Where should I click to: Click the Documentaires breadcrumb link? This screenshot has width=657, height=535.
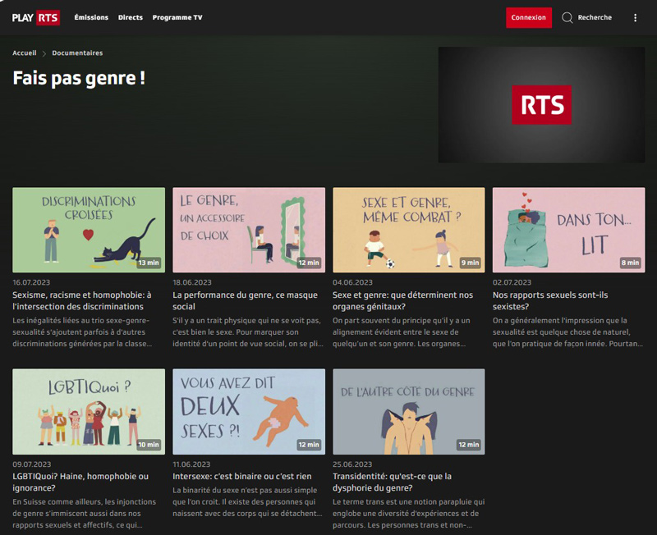point(77,53)
